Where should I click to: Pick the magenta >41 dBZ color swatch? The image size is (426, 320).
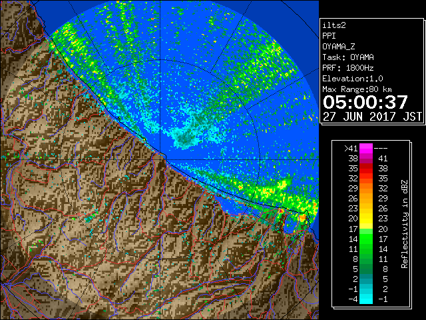pyautogui.click(x=366, y=149)
